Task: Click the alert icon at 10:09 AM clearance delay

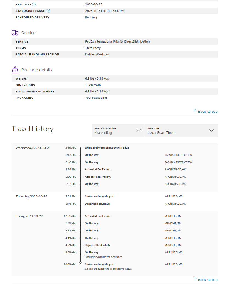Action: [x=80, y=264]
